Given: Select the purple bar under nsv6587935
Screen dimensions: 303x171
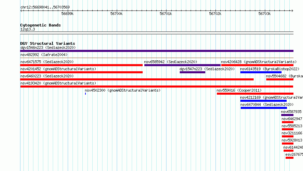Looking at the screenshot, I should 287,115.
